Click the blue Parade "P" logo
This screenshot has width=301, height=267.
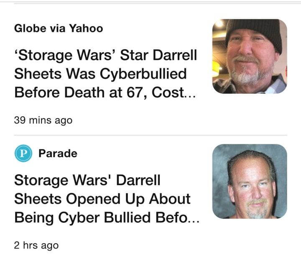(x=22, y=153)
